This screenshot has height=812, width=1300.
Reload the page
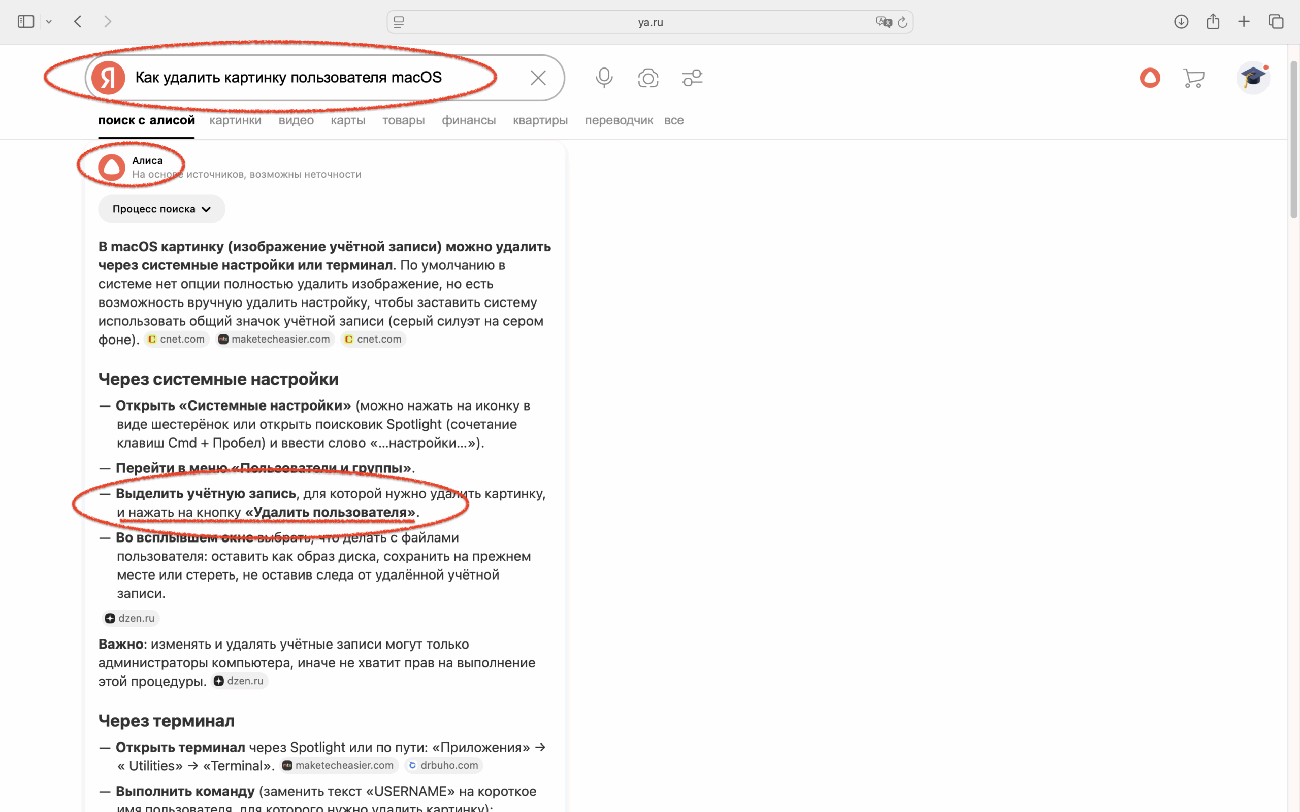point(902,22)
